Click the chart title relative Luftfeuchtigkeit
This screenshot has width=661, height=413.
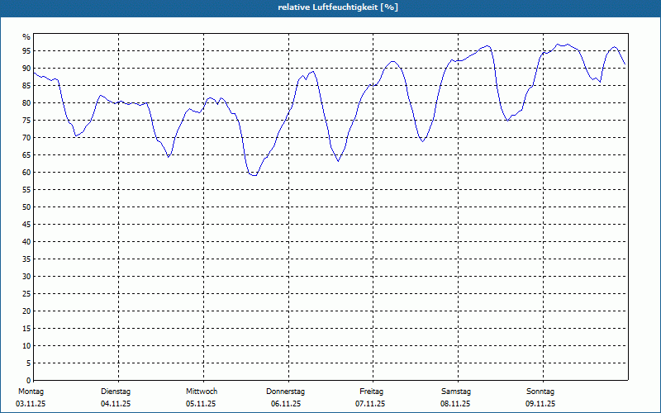338,7
